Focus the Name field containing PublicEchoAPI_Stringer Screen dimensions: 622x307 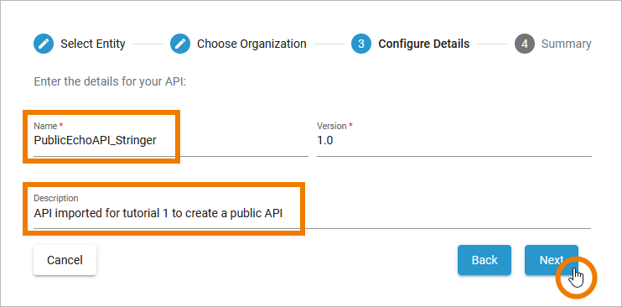point(171,140)
